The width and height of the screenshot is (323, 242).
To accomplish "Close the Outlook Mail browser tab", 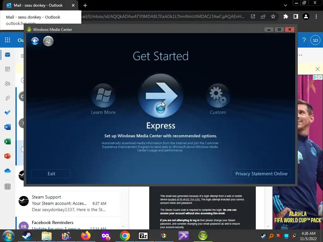I will (x=73, y=5).
